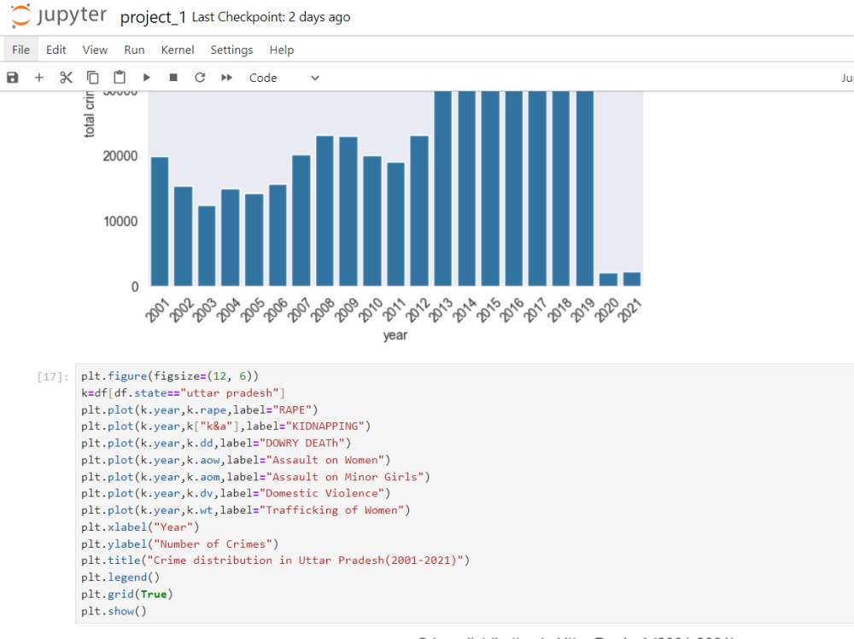The height and width of the screenshot is (639, 854).
Task: Restart the kernel circular arrow icon
Action: coord(200,78)
